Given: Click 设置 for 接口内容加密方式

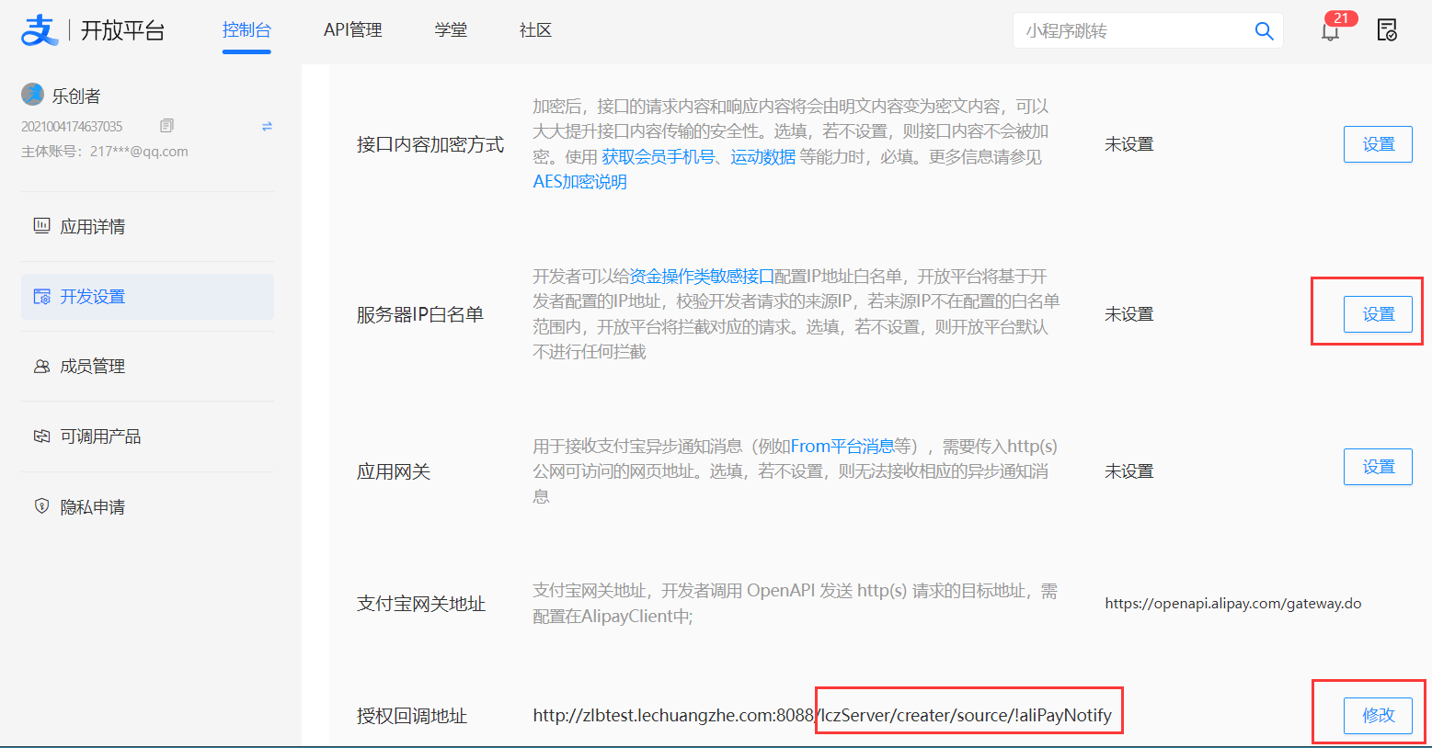Looking at the screenshot, I should pos(1377,144).
